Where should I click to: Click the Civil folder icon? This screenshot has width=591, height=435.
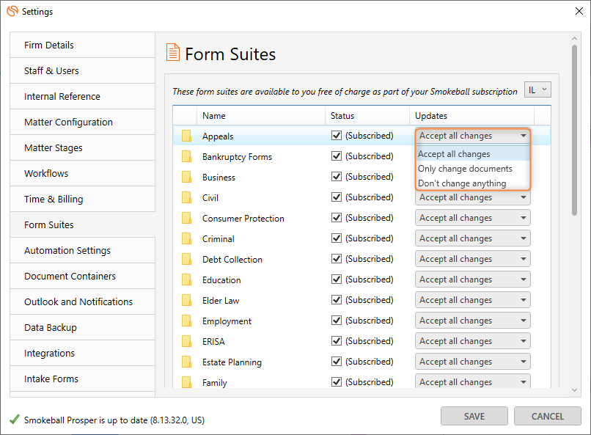pos(186,197)
